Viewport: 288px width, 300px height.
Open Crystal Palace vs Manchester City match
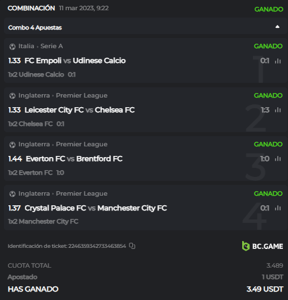[96, 208]
